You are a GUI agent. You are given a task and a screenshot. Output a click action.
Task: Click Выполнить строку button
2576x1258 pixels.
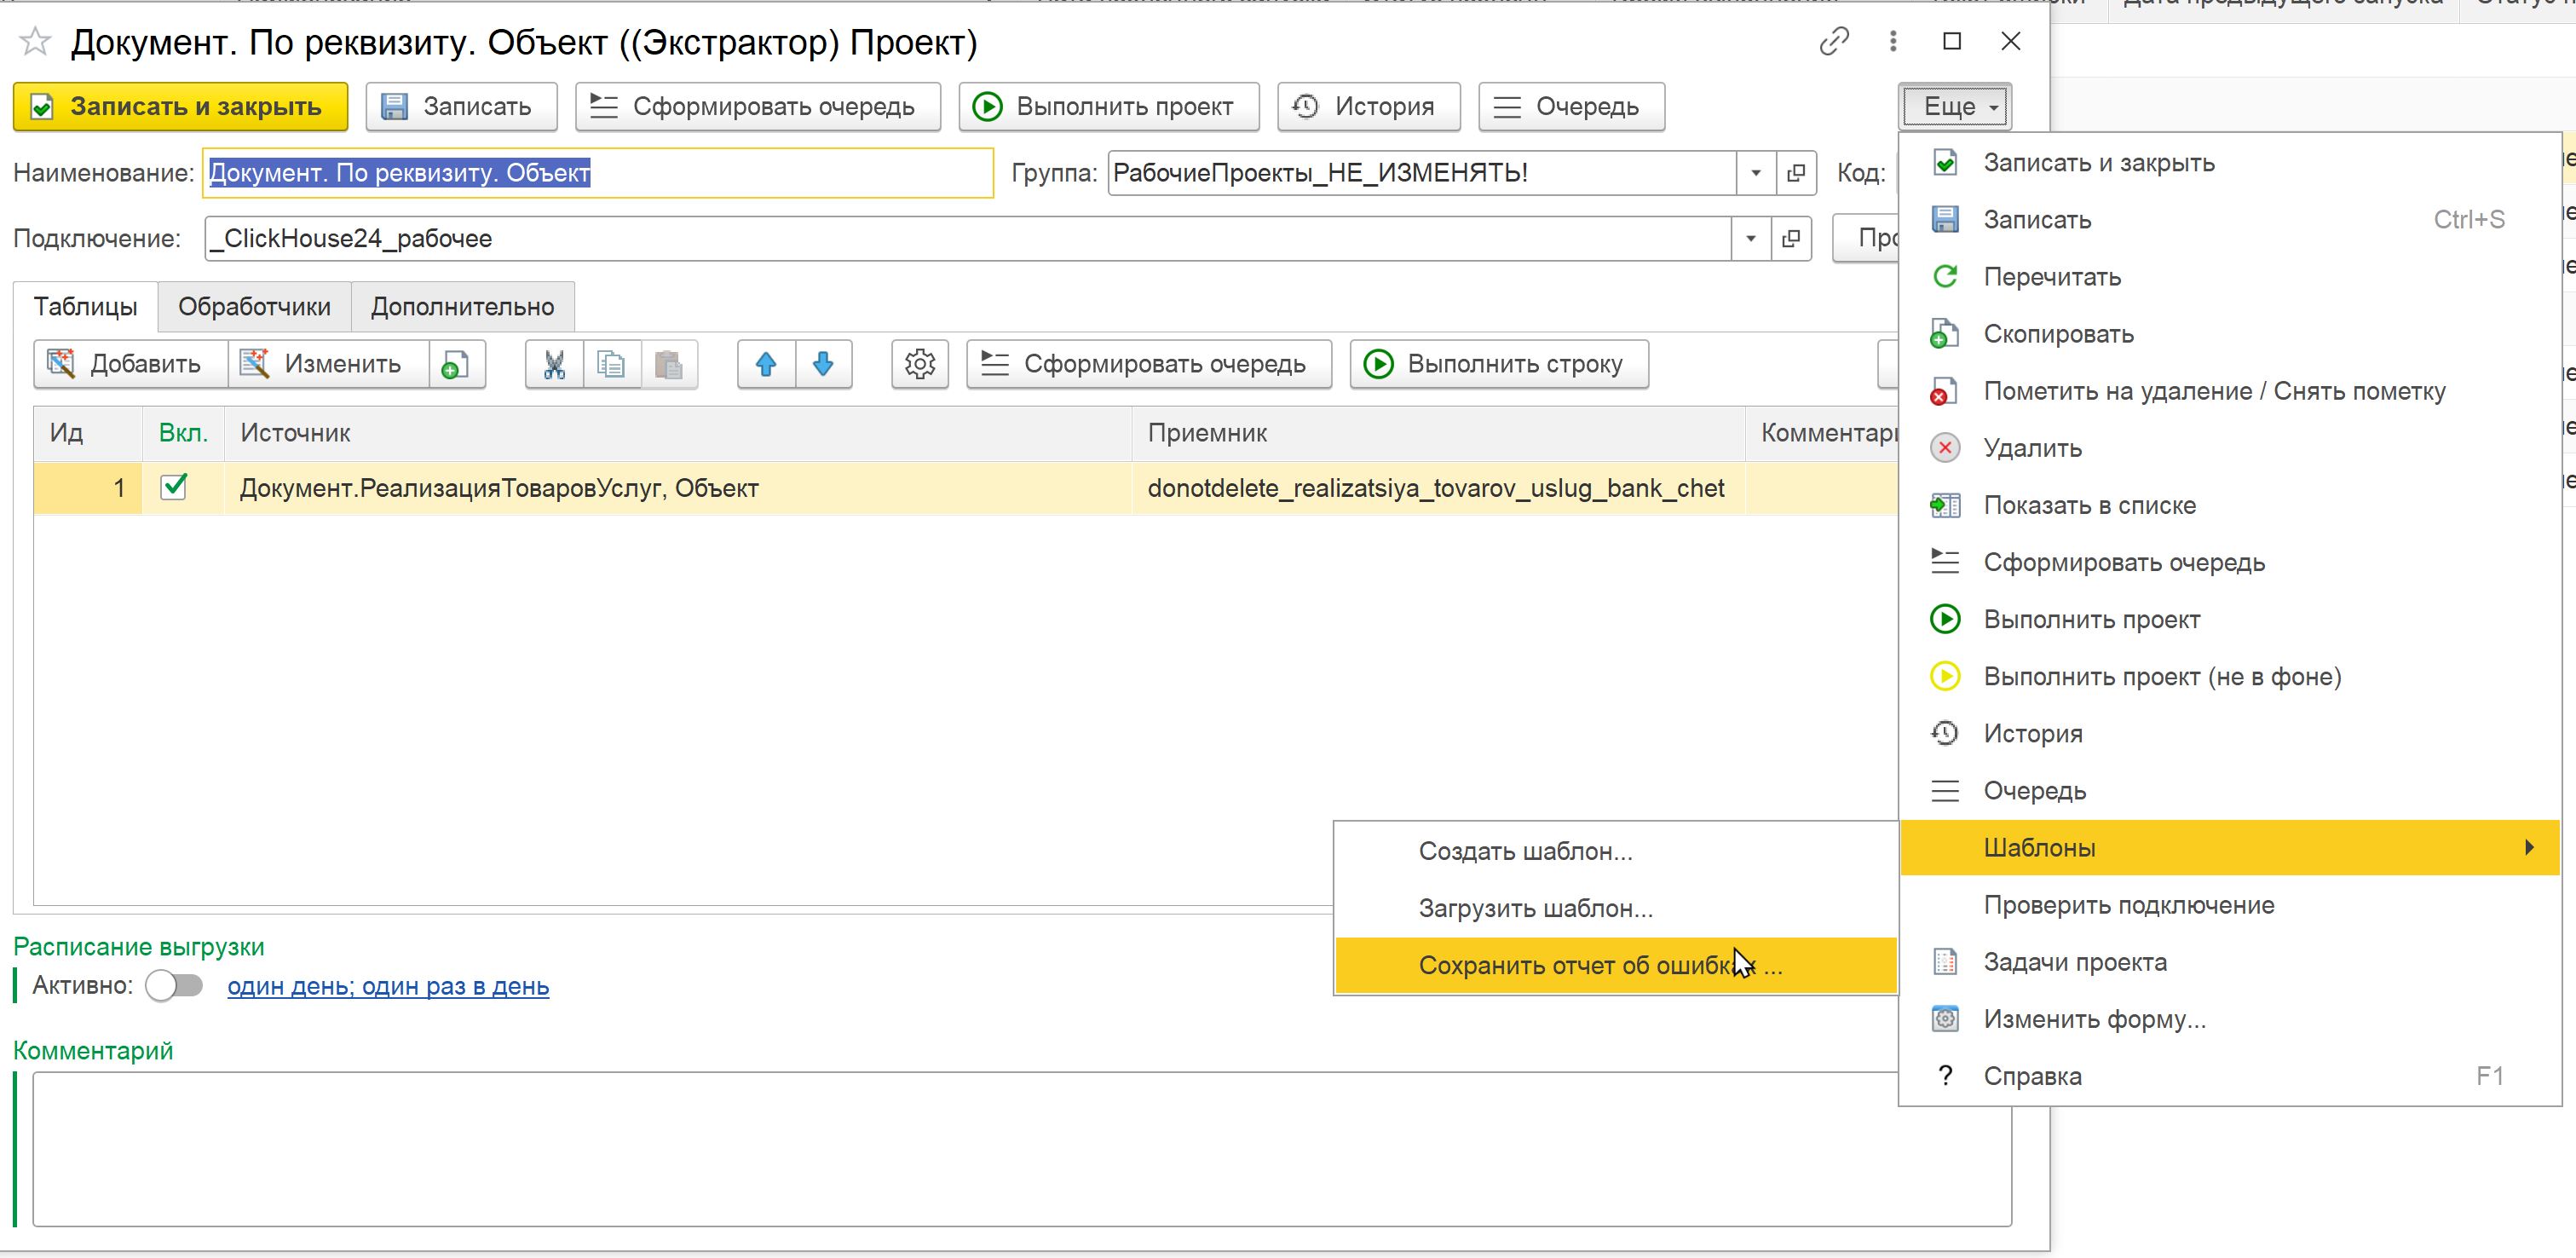1499,364
